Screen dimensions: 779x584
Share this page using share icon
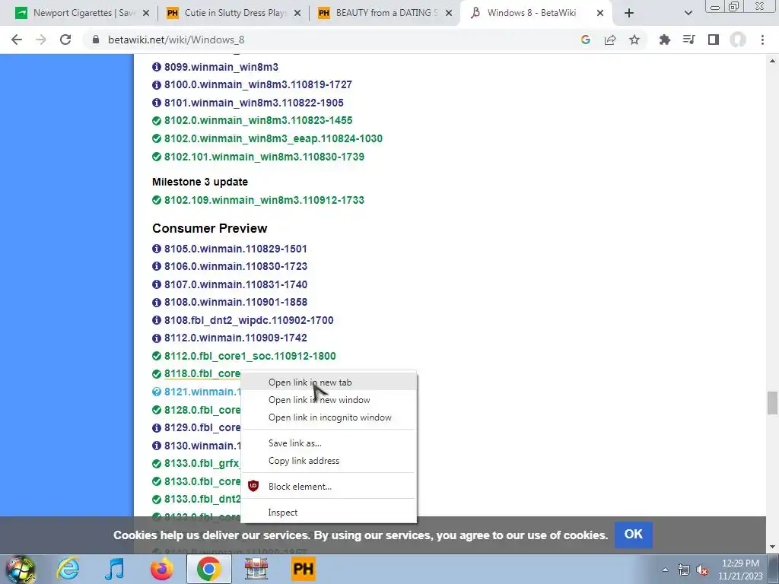[x=610, y=40]
